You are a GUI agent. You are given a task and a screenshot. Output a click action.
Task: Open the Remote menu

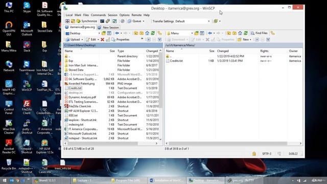[136, 15]
